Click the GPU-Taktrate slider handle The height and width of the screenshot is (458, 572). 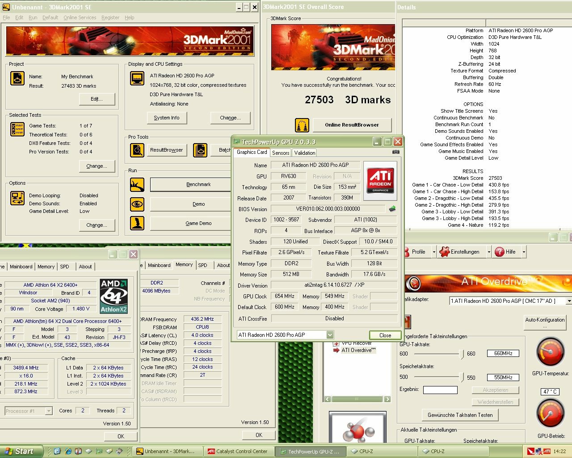pyautogui.click(x=461, y=353)
